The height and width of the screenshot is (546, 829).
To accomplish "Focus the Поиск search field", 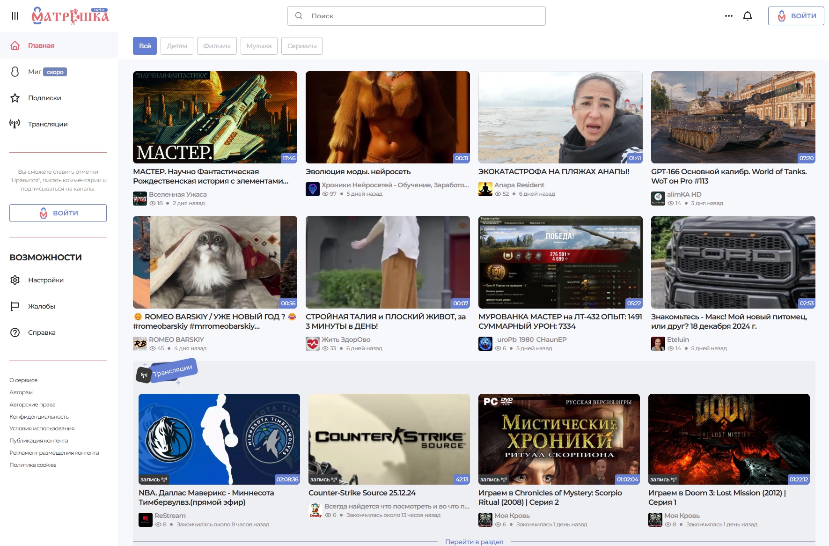I will [x=416, y=16].
